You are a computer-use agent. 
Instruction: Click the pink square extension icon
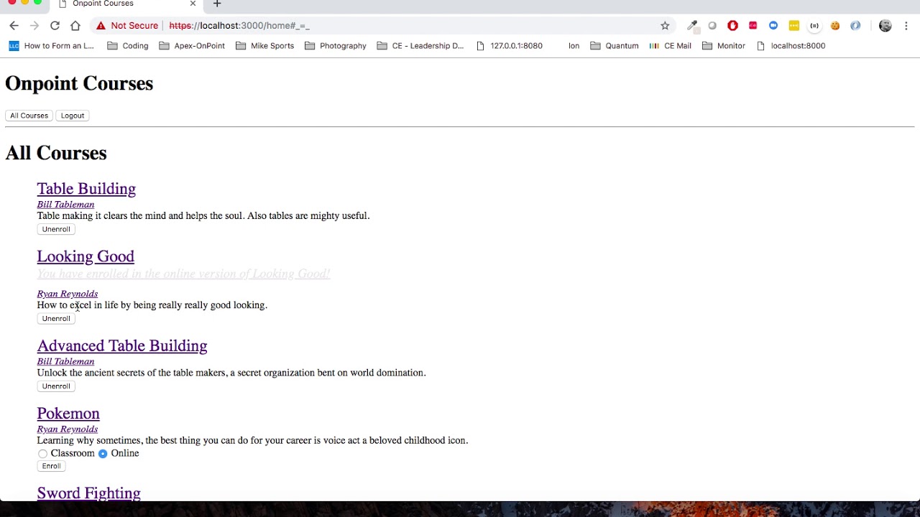753,26
